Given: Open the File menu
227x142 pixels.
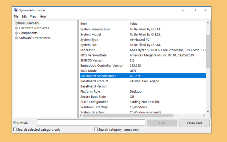Looking at the screenshot, I should (x=16, y=16).
